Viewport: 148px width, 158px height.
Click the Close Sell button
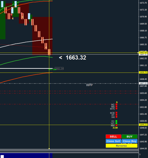pos(114,141)
